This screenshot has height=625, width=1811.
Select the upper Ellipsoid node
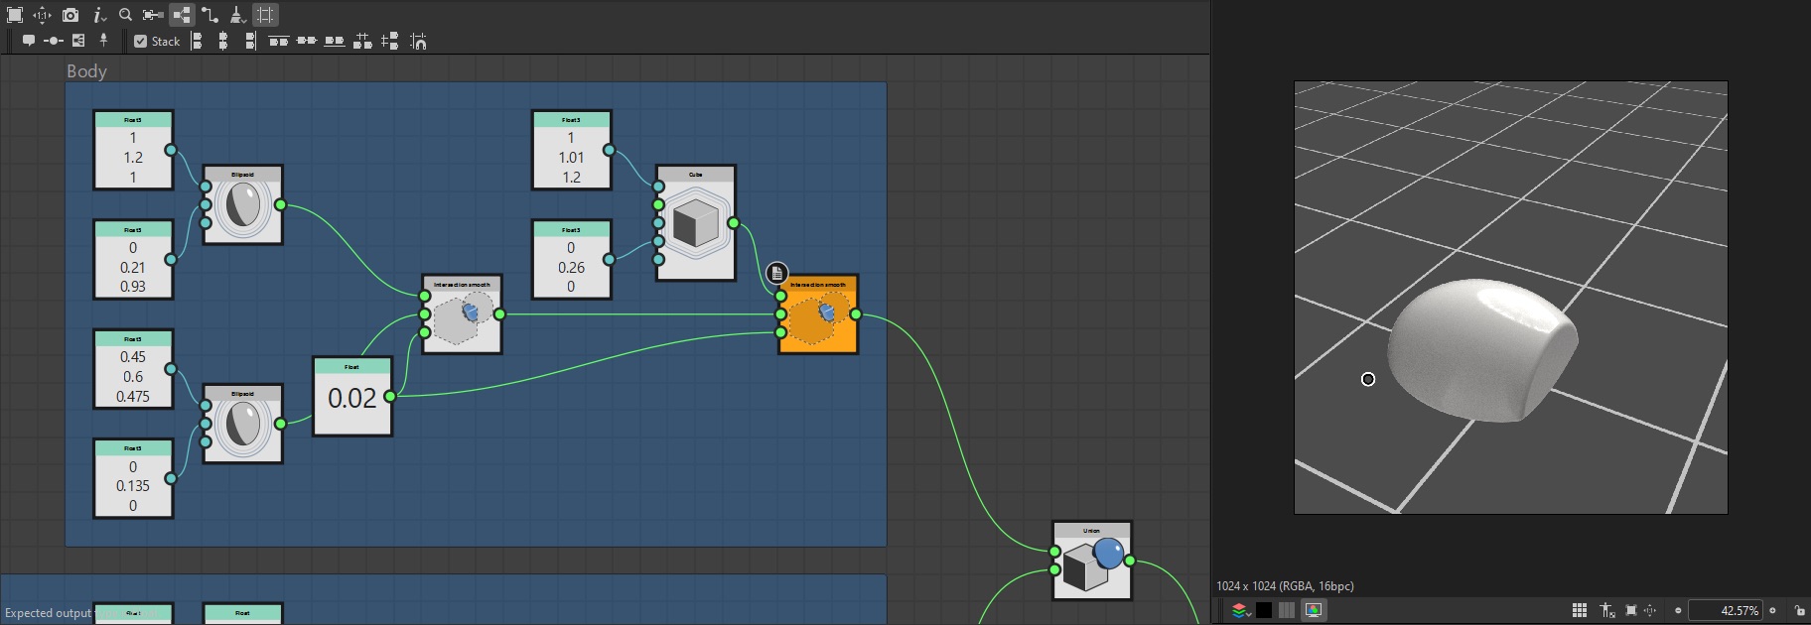[x=242, y=204]
